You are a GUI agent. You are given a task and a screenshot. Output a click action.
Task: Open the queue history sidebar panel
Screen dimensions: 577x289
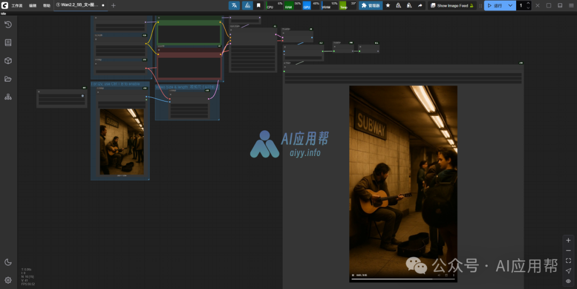(x=8, y=25)
